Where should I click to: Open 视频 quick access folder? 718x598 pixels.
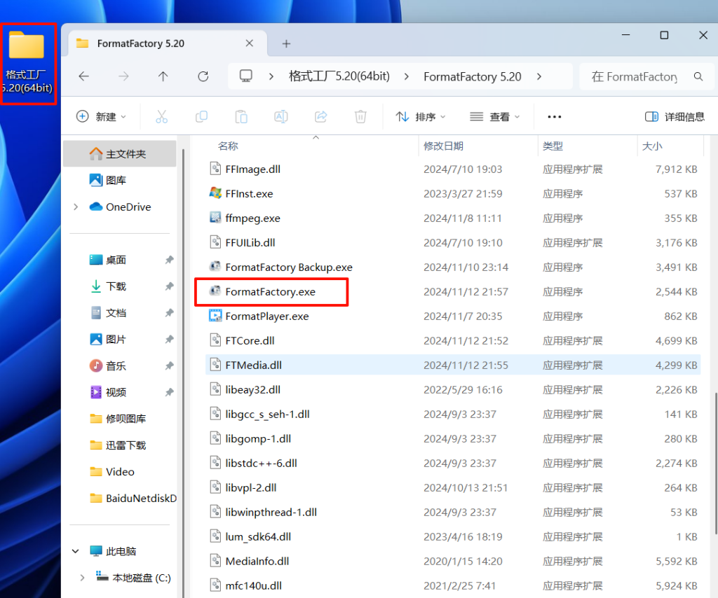[107, 392]
